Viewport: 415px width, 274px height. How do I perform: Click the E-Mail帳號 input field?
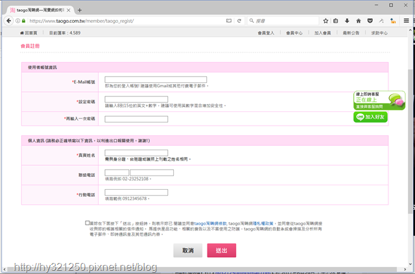coord(156,80)
